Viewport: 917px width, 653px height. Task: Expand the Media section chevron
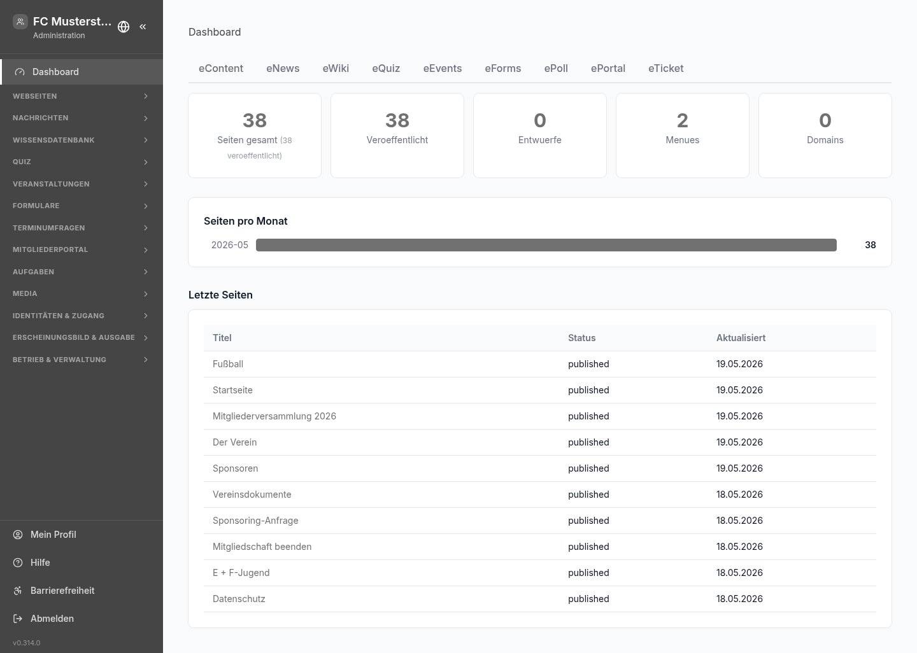146,294
